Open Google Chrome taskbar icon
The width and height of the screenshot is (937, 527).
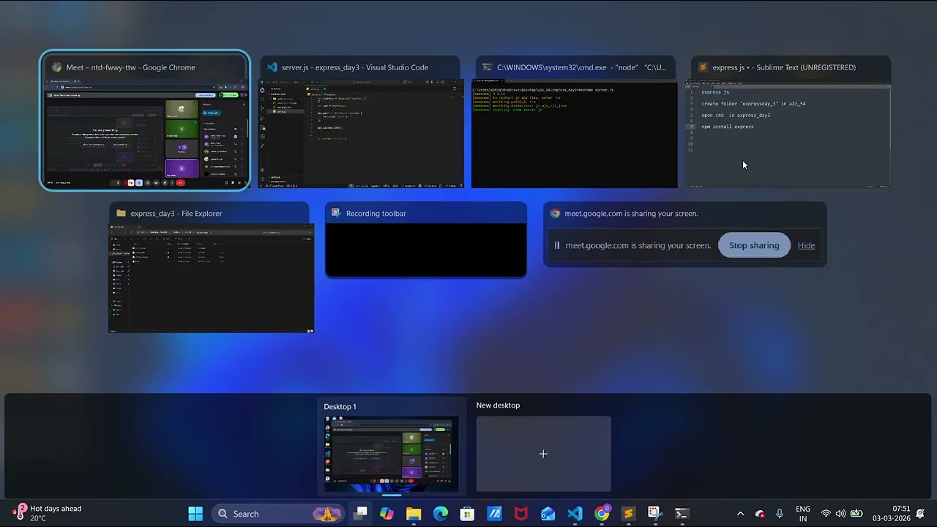602,514
